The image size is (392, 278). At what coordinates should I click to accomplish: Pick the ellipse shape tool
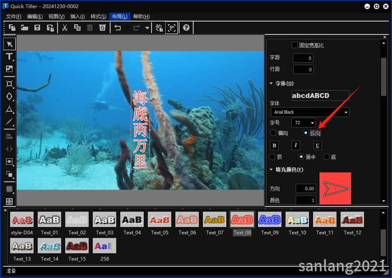(x=9, y=97)
